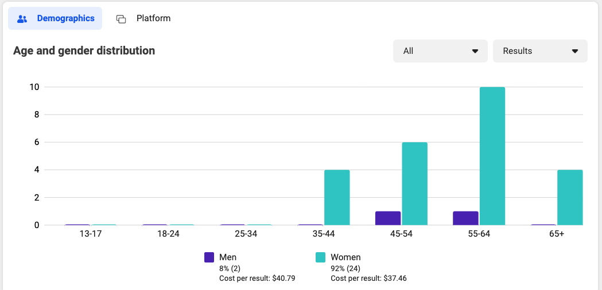Select the Demographics tab
This screenshot has height=290, width=602.
[x=55, y=18]
